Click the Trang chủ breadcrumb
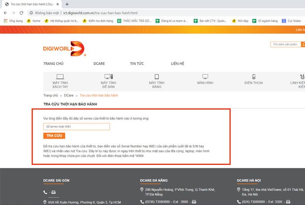305x205 pixels. click(x=51, y=96)
